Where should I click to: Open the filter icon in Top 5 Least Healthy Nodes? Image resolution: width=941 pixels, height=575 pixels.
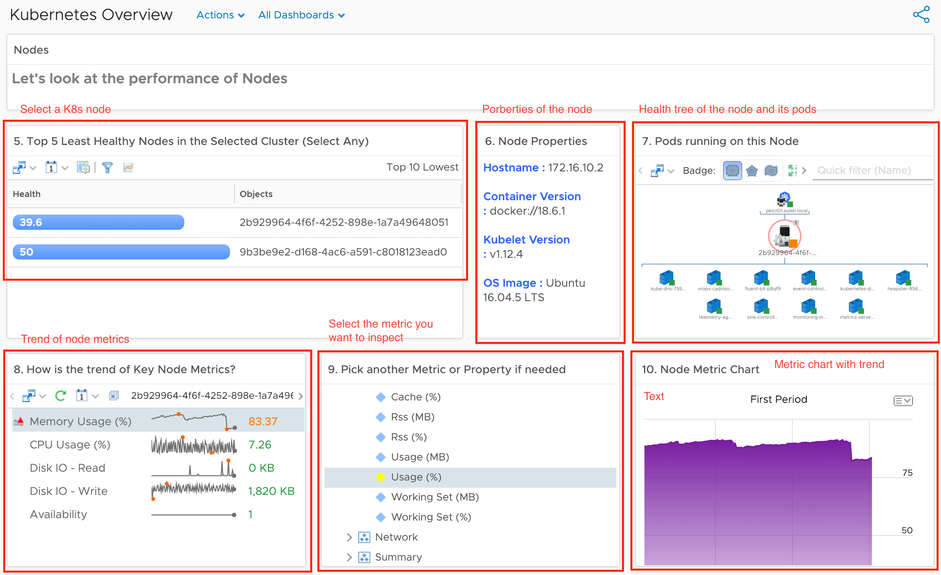click(x=107, y=167)
